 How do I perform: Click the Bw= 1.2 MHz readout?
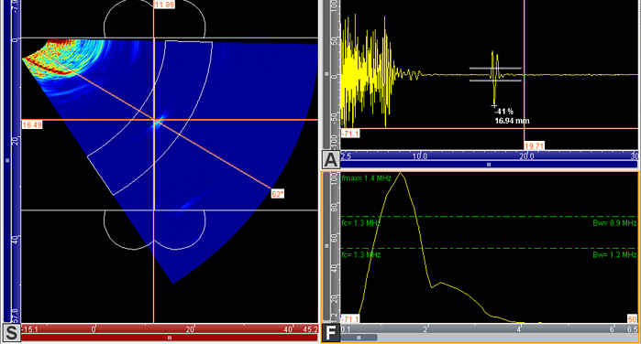point(614,255)
